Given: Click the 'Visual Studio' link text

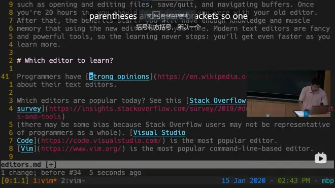Looking at the screenshot, I should click(x=159, y=133).
